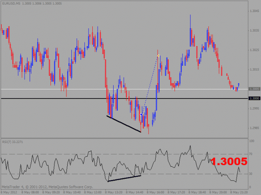The width and height of the screenshot is (261, 195).
Task: Click the last blue candle at the chart's right edge
Action: coord(239,85)
